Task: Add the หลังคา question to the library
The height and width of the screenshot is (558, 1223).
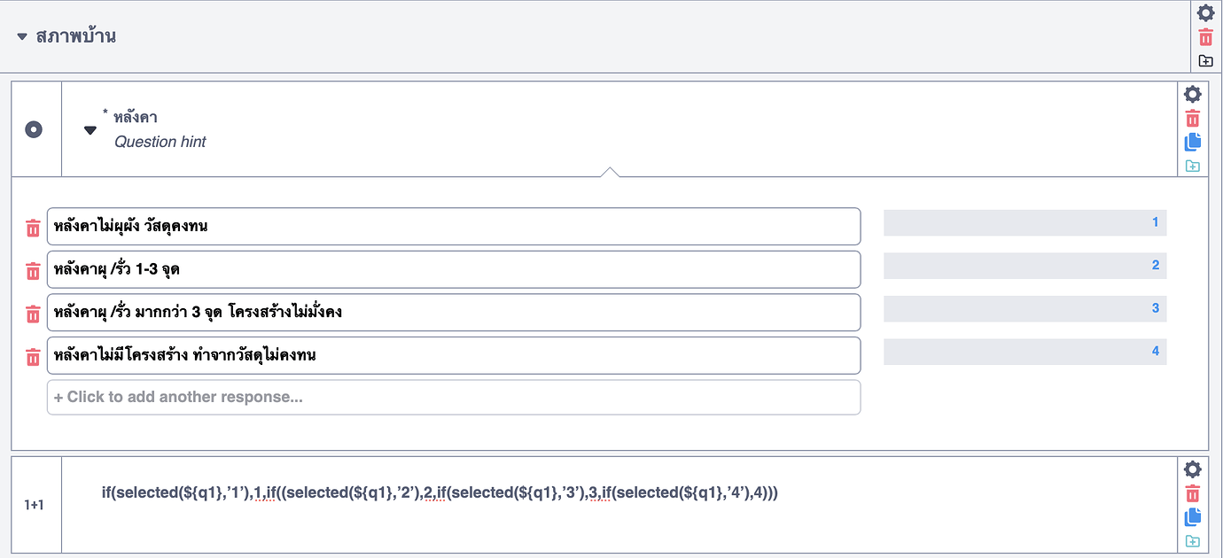Action: coord(1193,166)
